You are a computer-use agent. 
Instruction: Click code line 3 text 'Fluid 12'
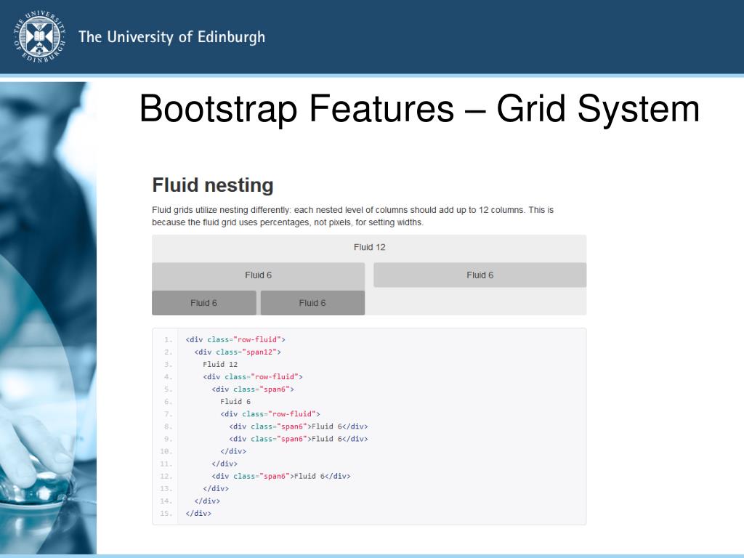(x=220, y=365)
